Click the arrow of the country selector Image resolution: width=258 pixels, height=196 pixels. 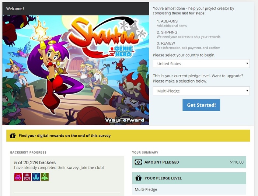[247, 63]
